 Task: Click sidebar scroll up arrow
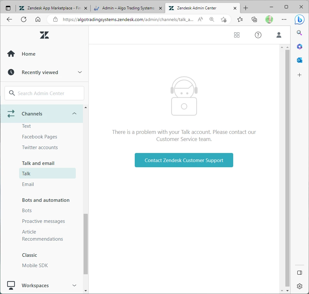coord(86,107)
